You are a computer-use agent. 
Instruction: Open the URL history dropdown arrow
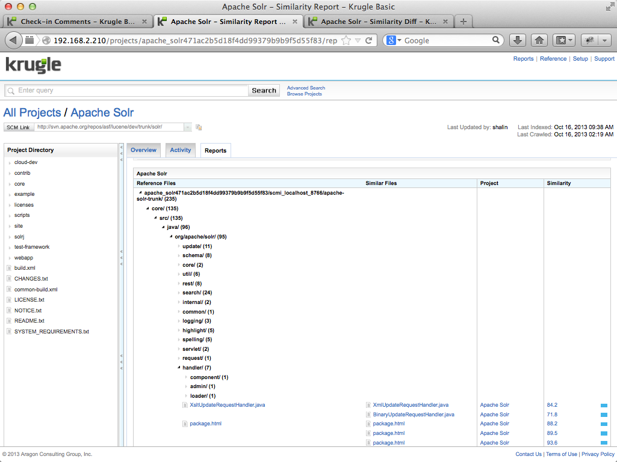[x=358, y=40]
